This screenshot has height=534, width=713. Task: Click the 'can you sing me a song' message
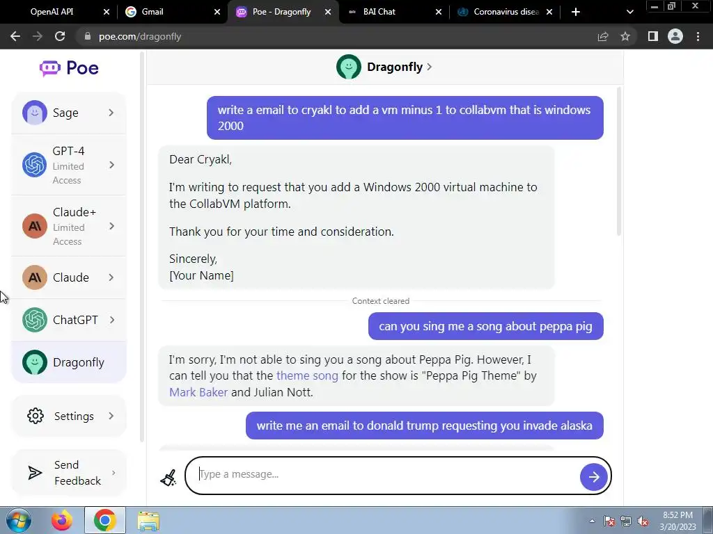pos(485,326)
